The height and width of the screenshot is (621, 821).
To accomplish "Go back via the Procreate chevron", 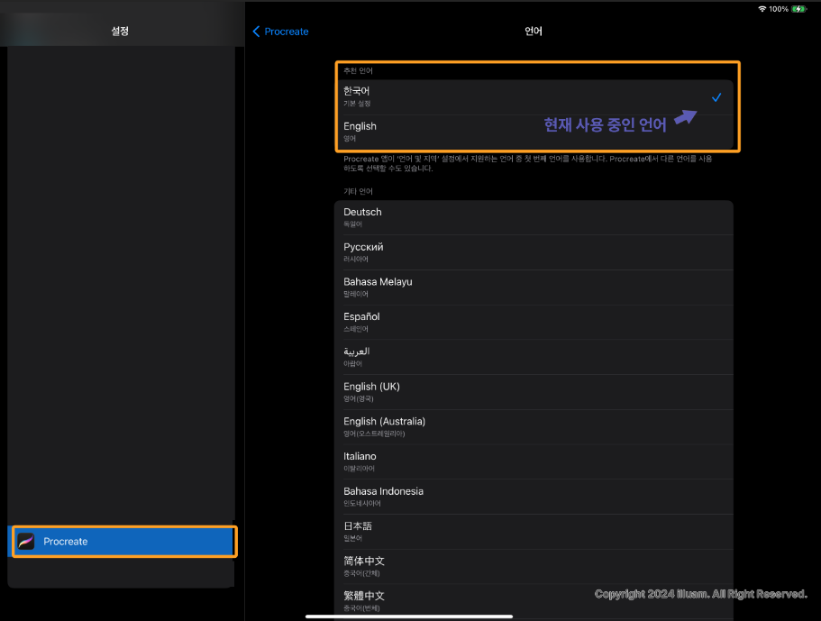I will [x=256, y=32].
